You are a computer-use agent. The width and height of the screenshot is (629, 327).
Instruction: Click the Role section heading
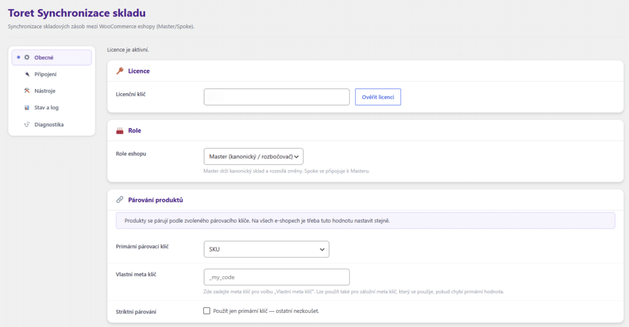[135, 131]
